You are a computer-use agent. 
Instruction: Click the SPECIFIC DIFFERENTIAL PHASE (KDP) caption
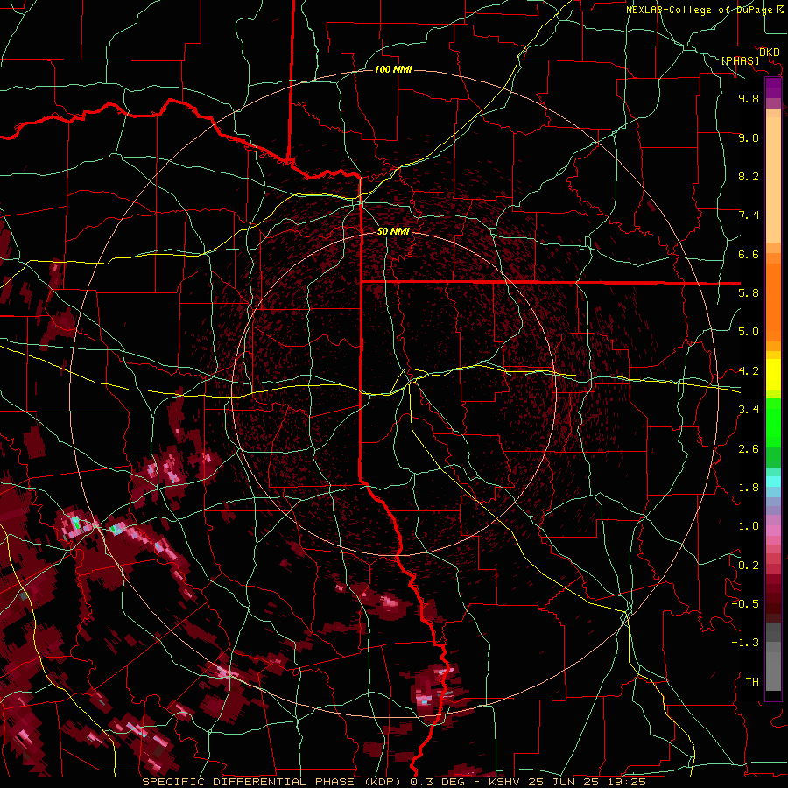[x=273, y=782]
